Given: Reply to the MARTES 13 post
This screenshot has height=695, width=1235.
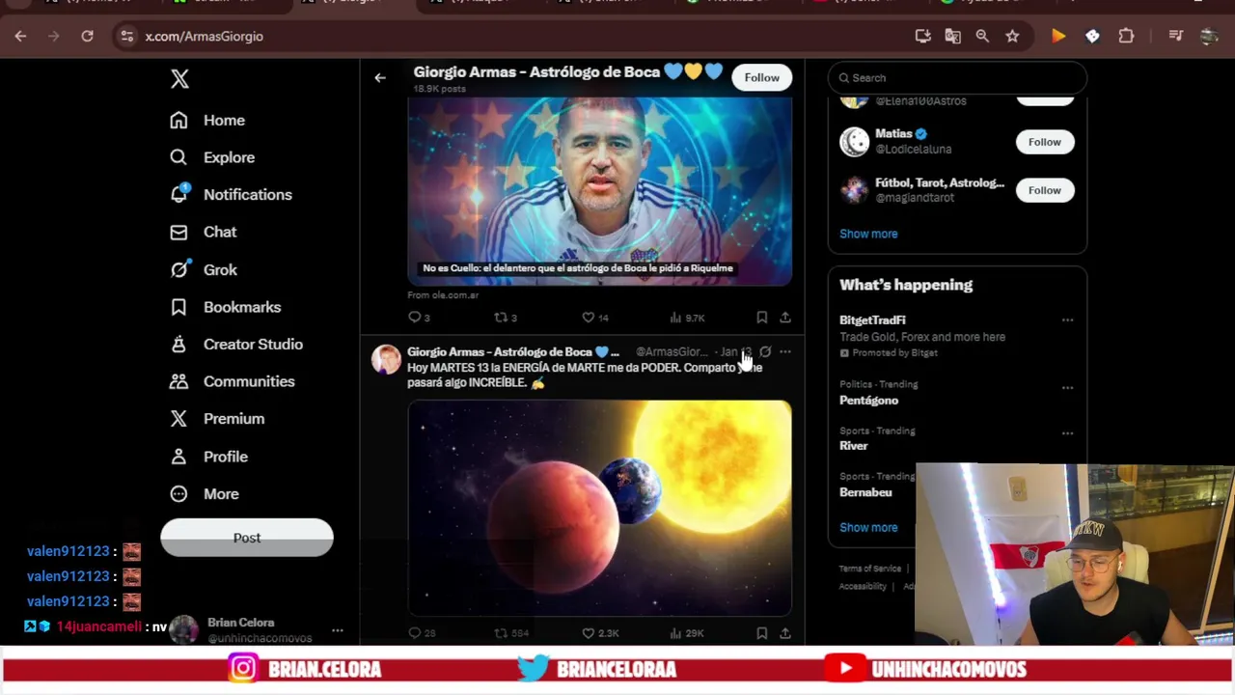Looking at the screenshot, I should coord(421,633).
